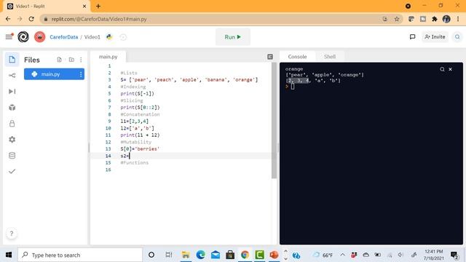Click the console prompt input

pyautogui.click(x=293, y=86)
